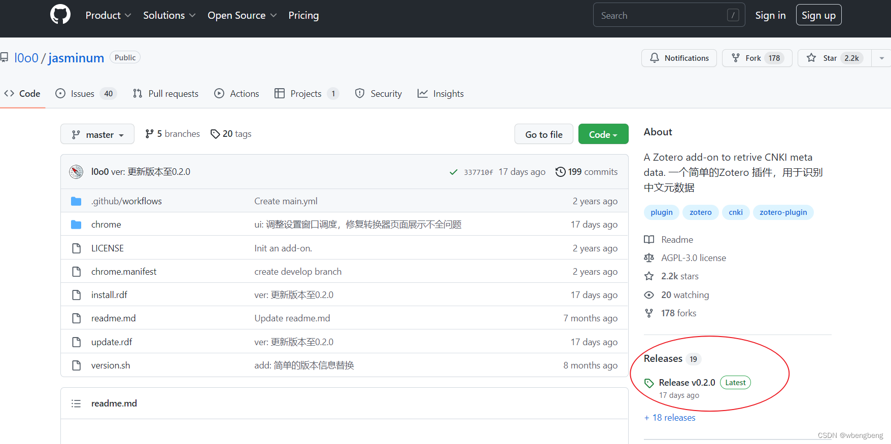Select the zotero topic tag
Viewport: 891px width, 444px height.
pos(700,212)
